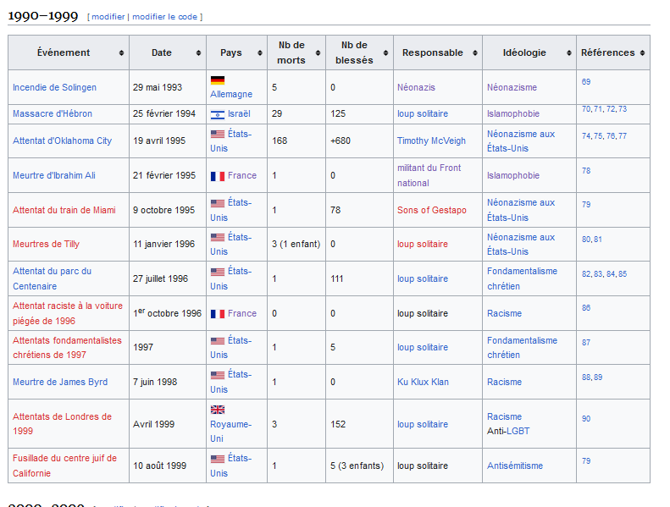
Task: Click reference number 69
Action: pos(586,81)
